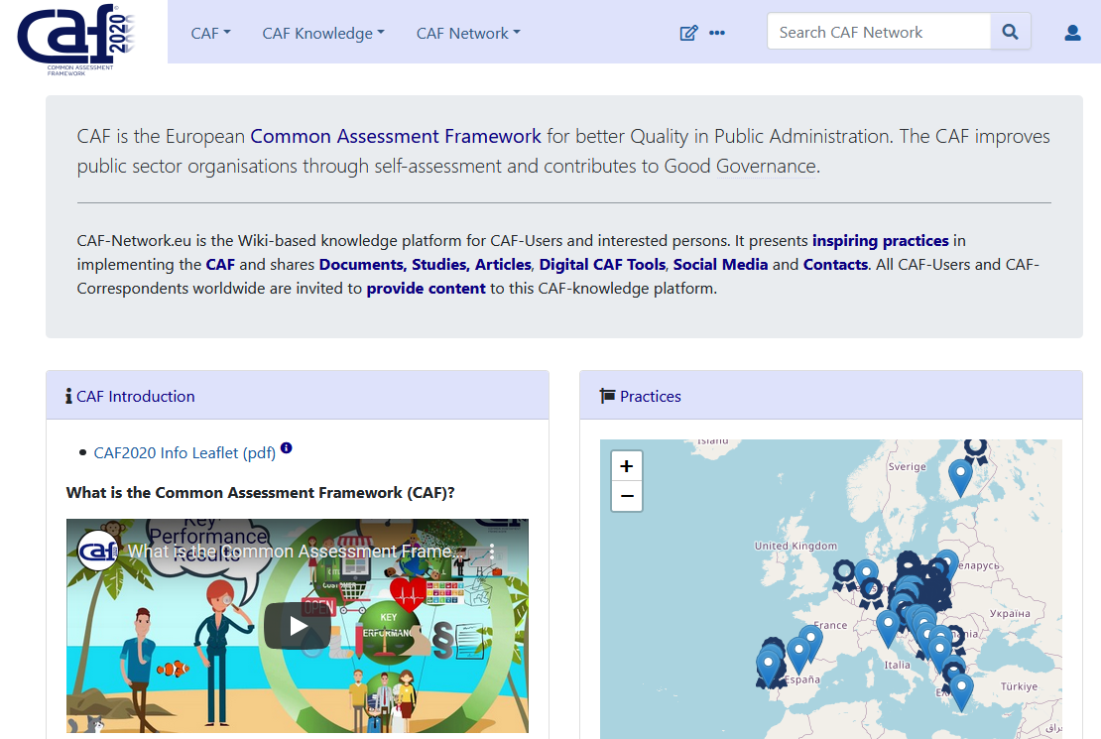
Task: Zoom in on the Practices map
Action: click(627, 466)
